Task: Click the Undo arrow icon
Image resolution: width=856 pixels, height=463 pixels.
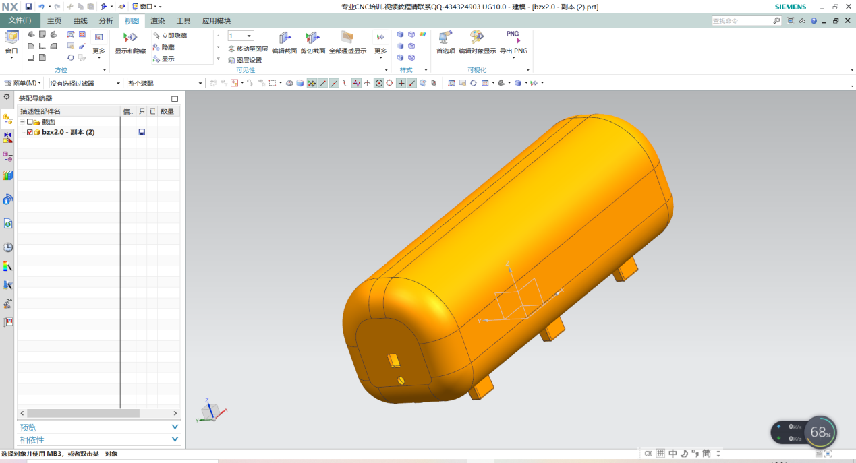Action: (x=41, y=6)
